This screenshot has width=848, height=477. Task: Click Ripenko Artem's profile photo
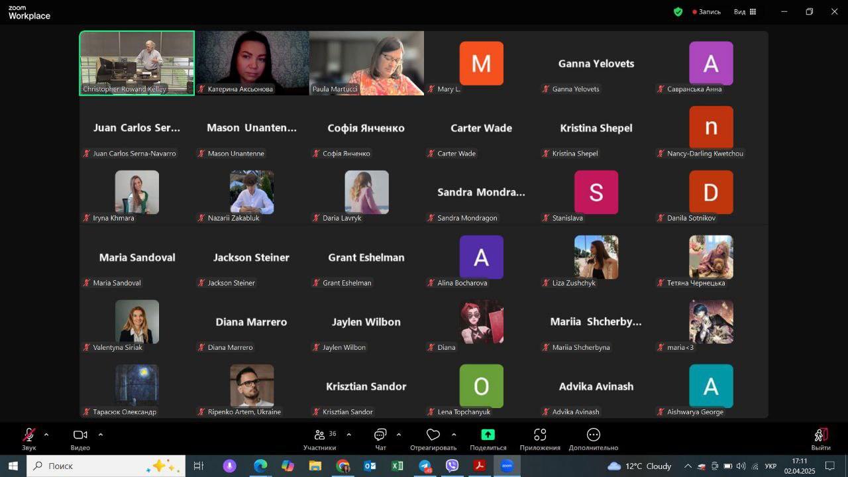click(252, 386)
